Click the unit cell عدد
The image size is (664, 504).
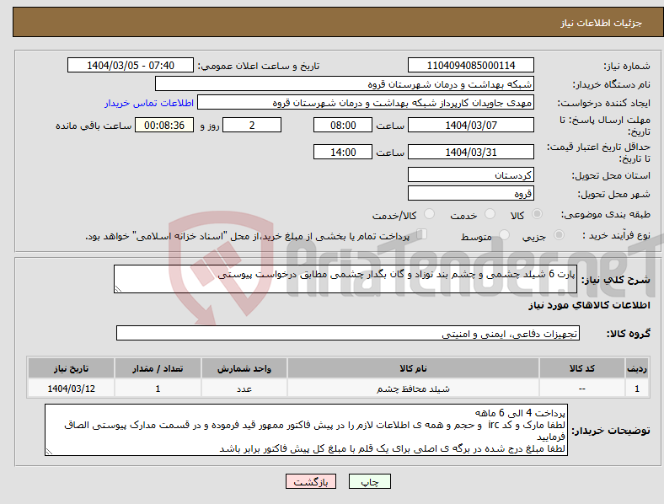[244, 389]
